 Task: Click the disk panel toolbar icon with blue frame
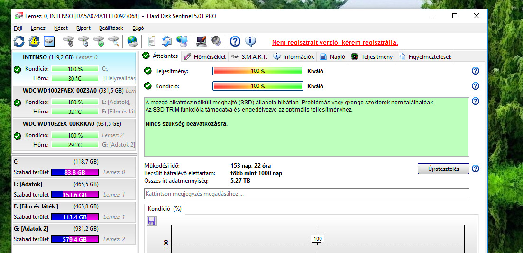[49, 41]
